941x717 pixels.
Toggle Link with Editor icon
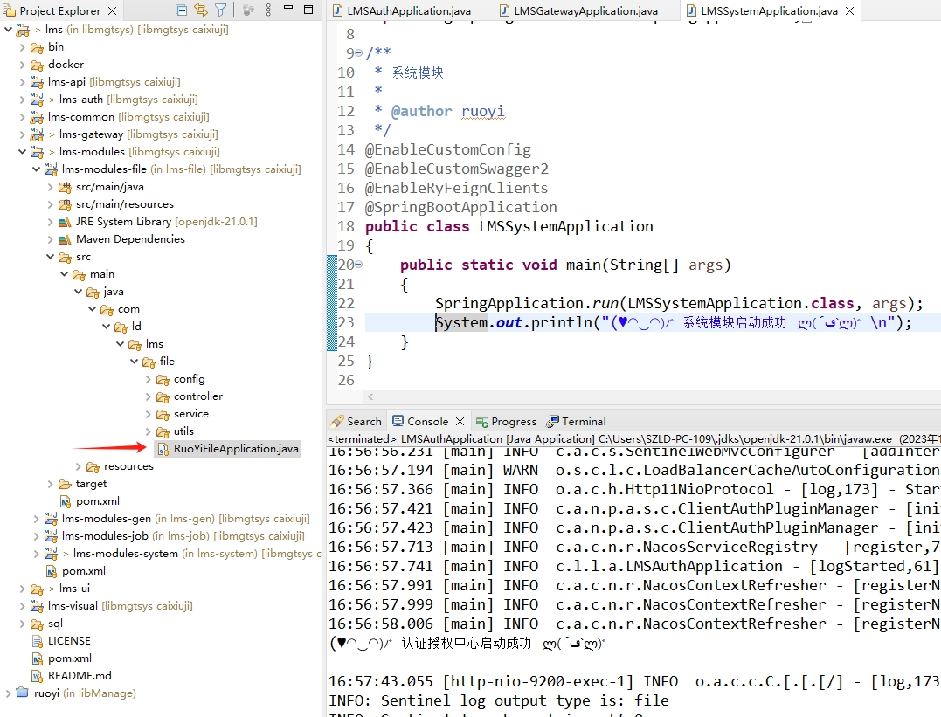click(x=201, y=10)
